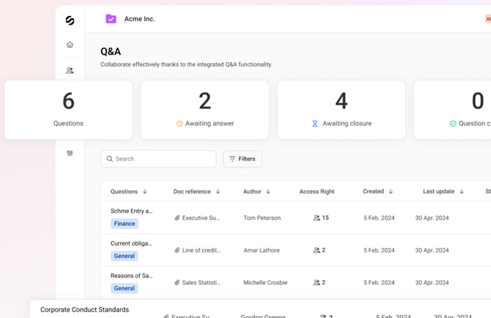
Task: Select the 6 Questions summary card
Action: click(x=68, y=110)
